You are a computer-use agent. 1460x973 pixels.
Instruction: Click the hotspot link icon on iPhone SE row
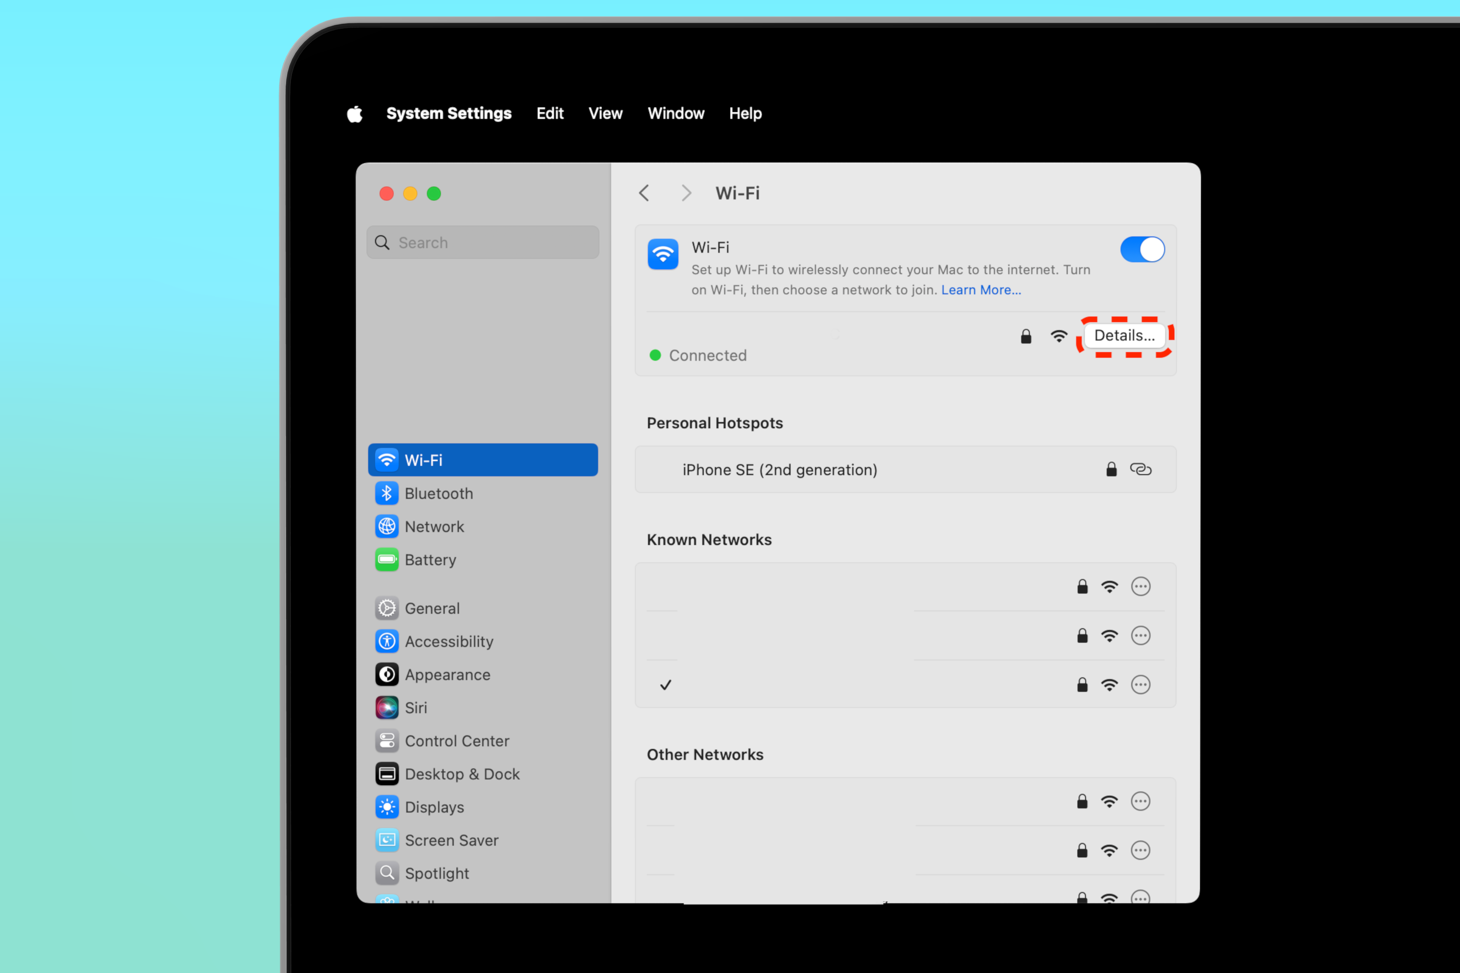pos(1140,469)
